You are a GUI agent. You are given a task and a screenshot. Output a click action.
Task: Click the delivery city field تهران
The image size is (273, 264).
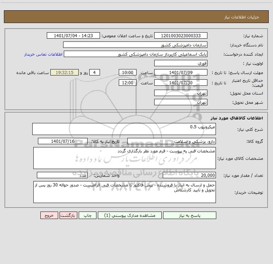(181, 102)
